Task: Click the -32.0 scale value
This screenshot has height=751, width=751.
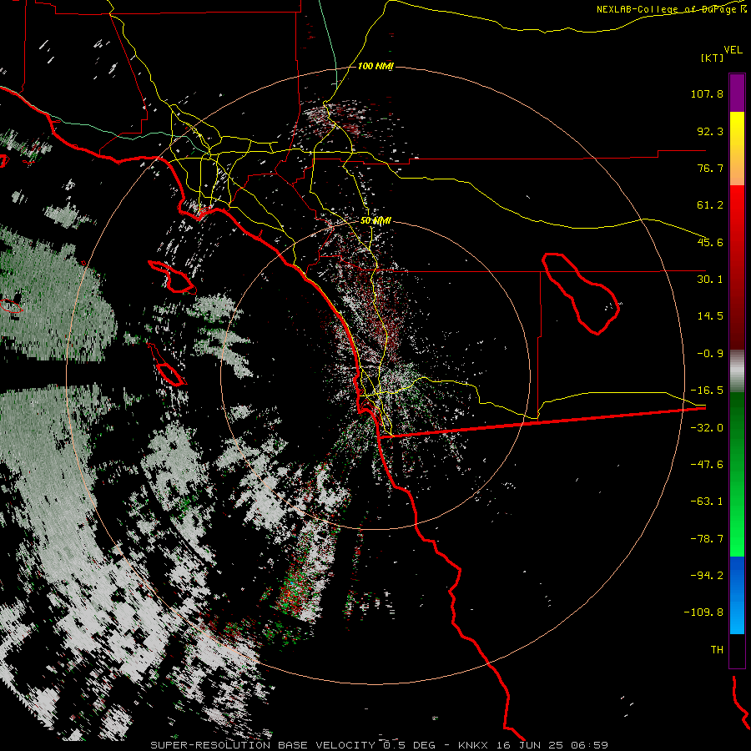Action: point(707,428)
